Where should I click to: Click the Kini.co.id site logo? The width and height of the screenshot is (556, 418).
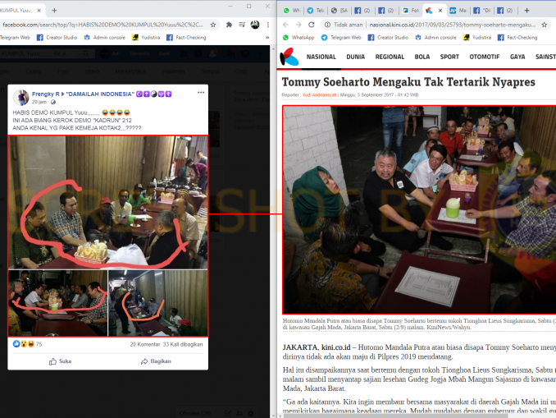tap(289, 57)
